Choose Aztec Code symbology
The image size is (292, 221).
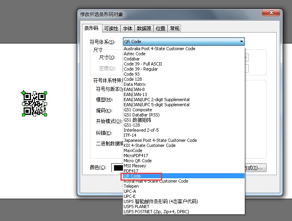(x=134, y=54)
